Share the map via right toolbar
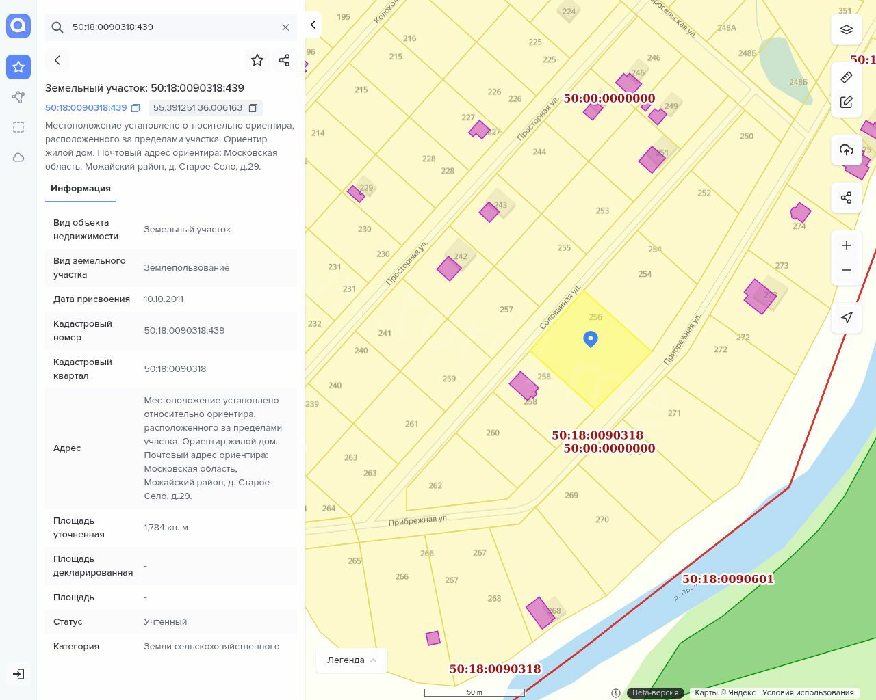876x700 pixels. tap(846, 198)
